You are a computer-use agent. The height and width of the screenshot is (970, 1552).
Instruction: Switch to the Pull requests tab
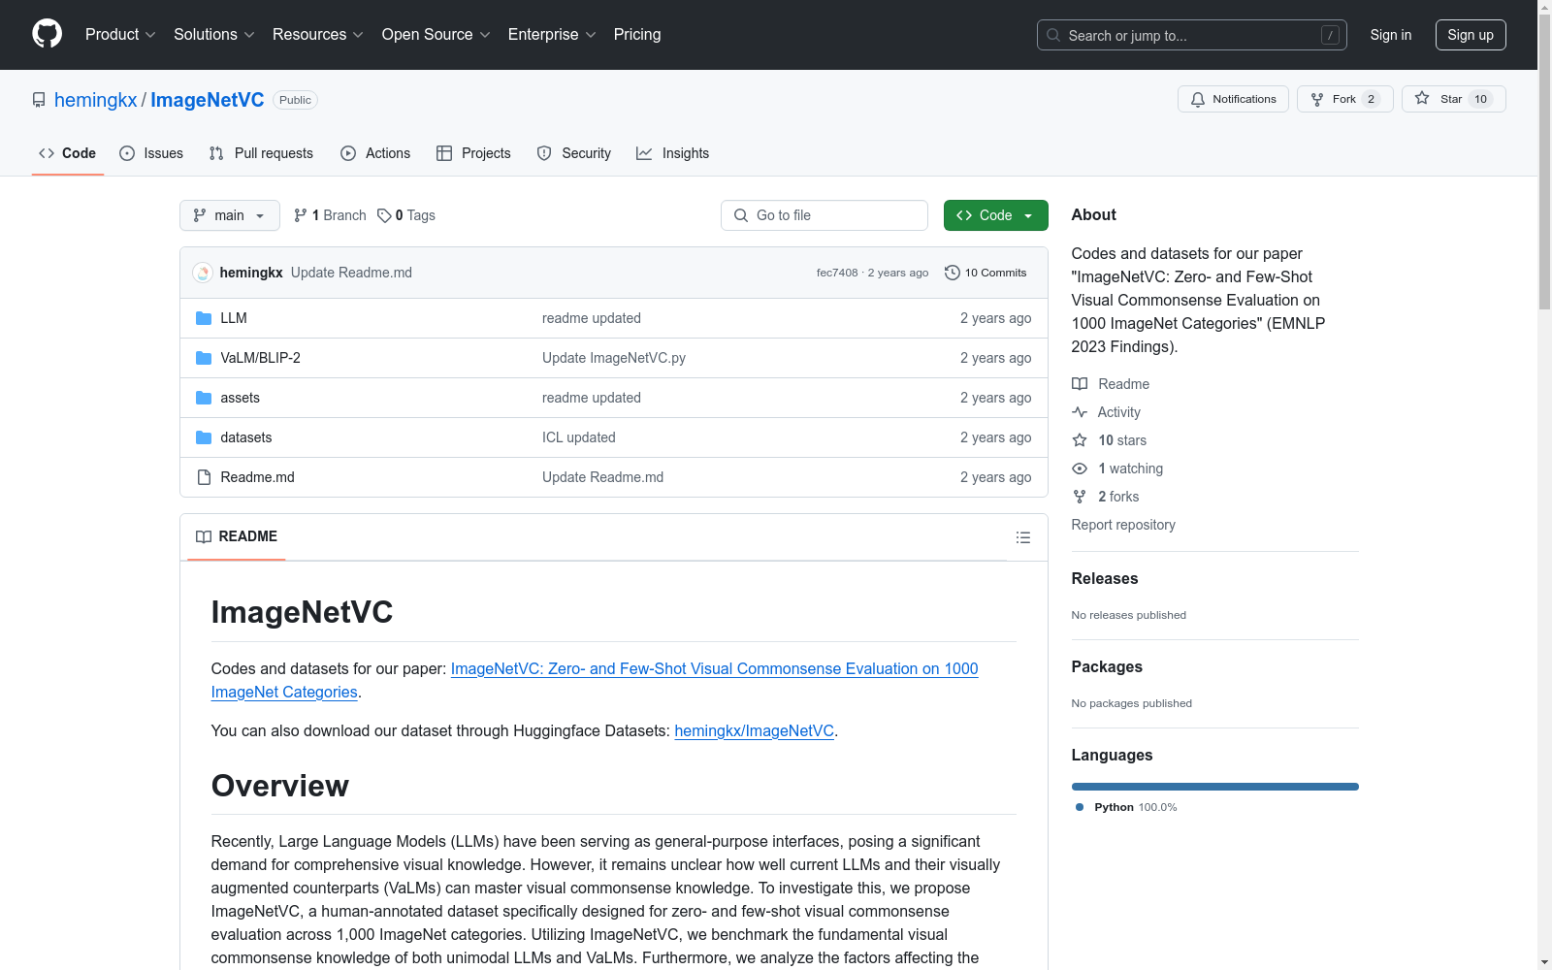click(x=261, y=153)
